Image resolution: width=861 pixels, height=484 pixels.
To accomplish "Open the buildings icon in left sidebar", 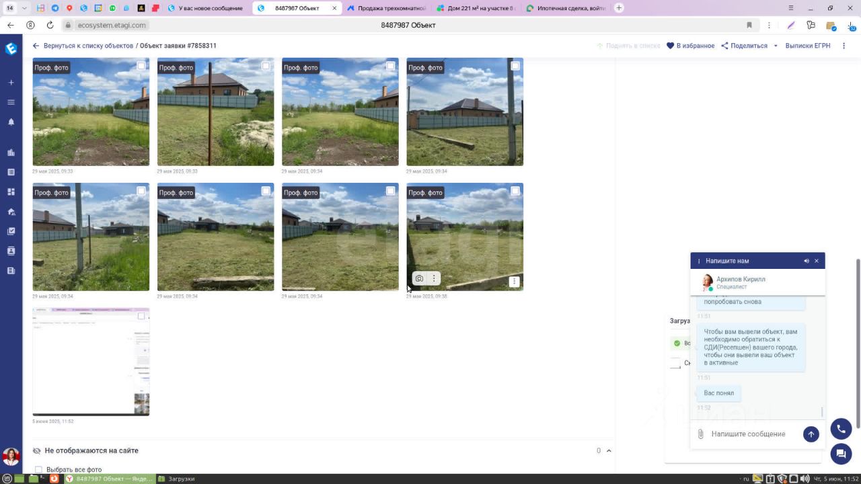I will pyautogui.click(x=11, y=153).
